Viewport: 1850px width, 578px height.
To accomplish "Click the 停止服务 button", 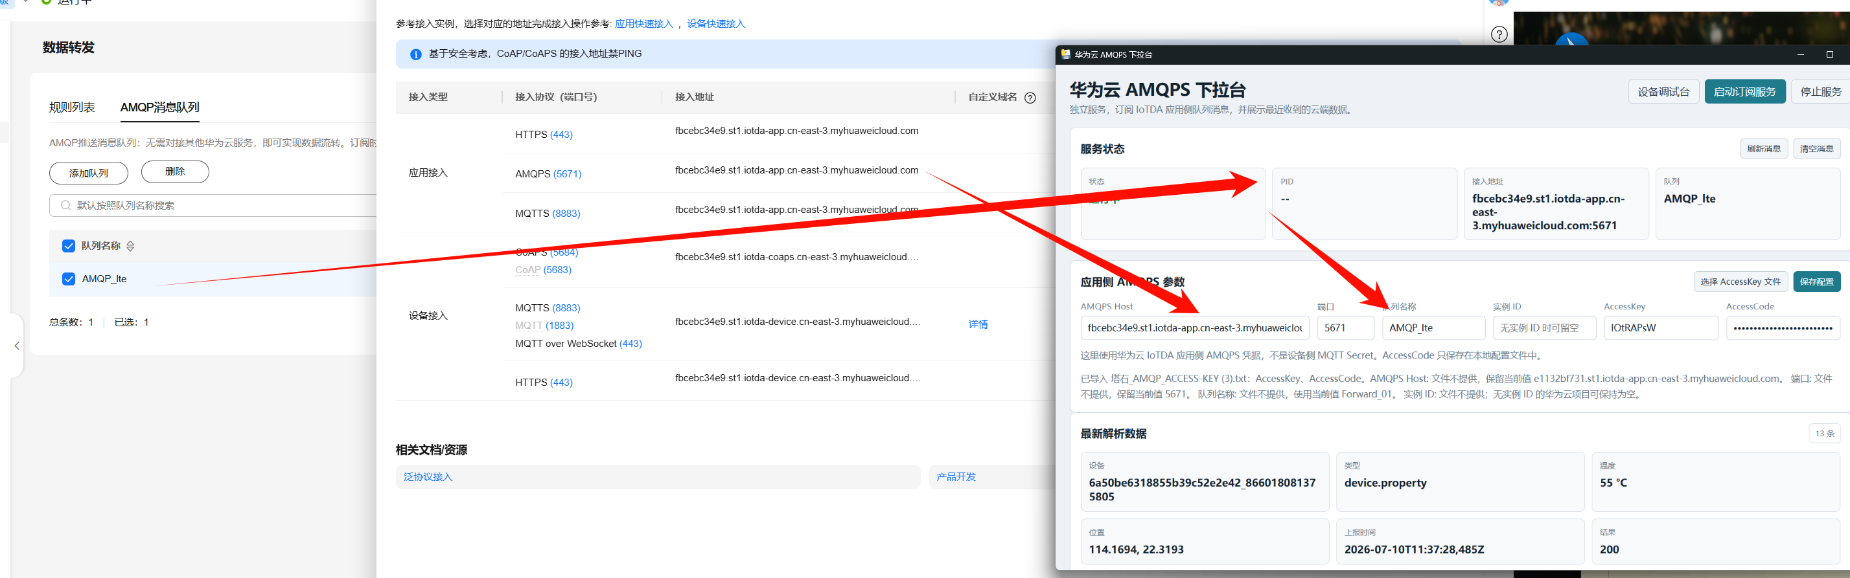I will tap(1821, 92).
